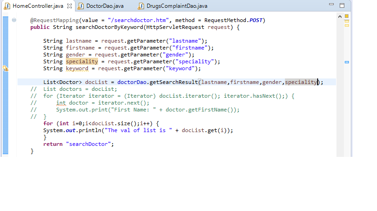377x211 pixels.
Task: Click the HomeController.java file icon
Action: pos(7,6)
